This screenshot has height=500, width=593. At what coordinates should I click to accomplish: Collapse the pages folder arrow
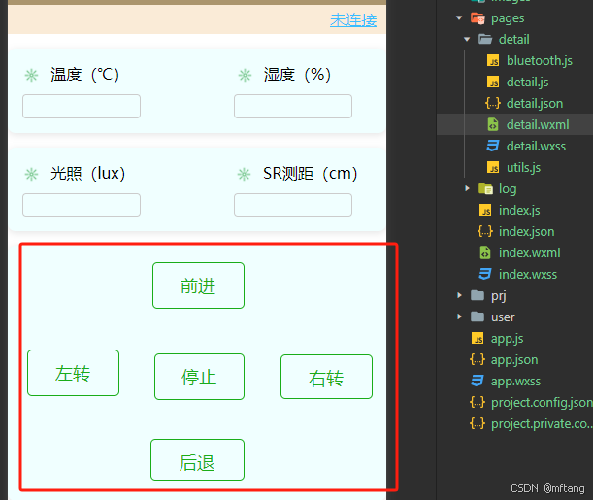[x=459, y=17]
